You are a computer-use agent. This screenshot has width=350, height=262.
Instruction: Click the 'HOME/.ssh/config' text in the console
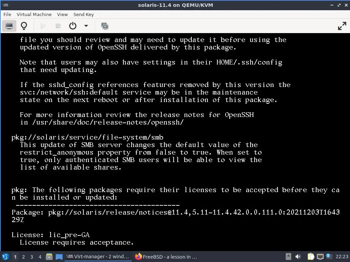249,62
